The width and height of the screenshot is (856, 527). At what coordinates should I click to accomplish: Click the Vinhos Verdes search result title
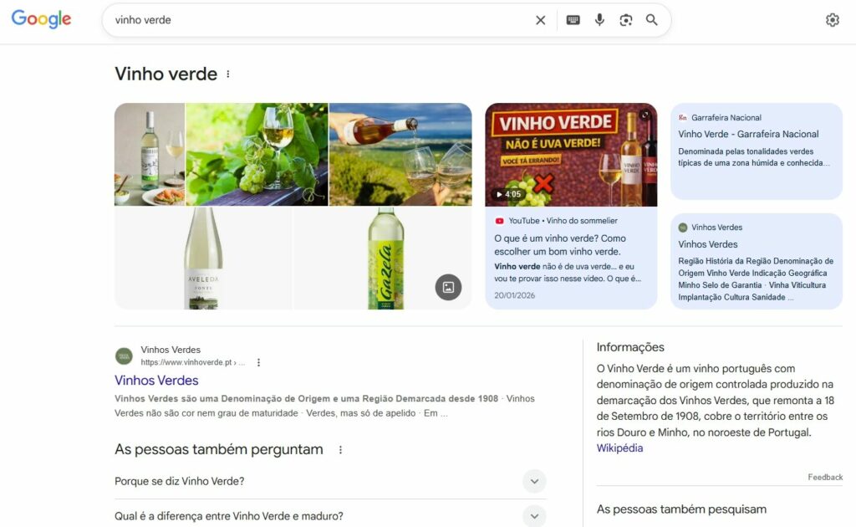tap(155, 381)
